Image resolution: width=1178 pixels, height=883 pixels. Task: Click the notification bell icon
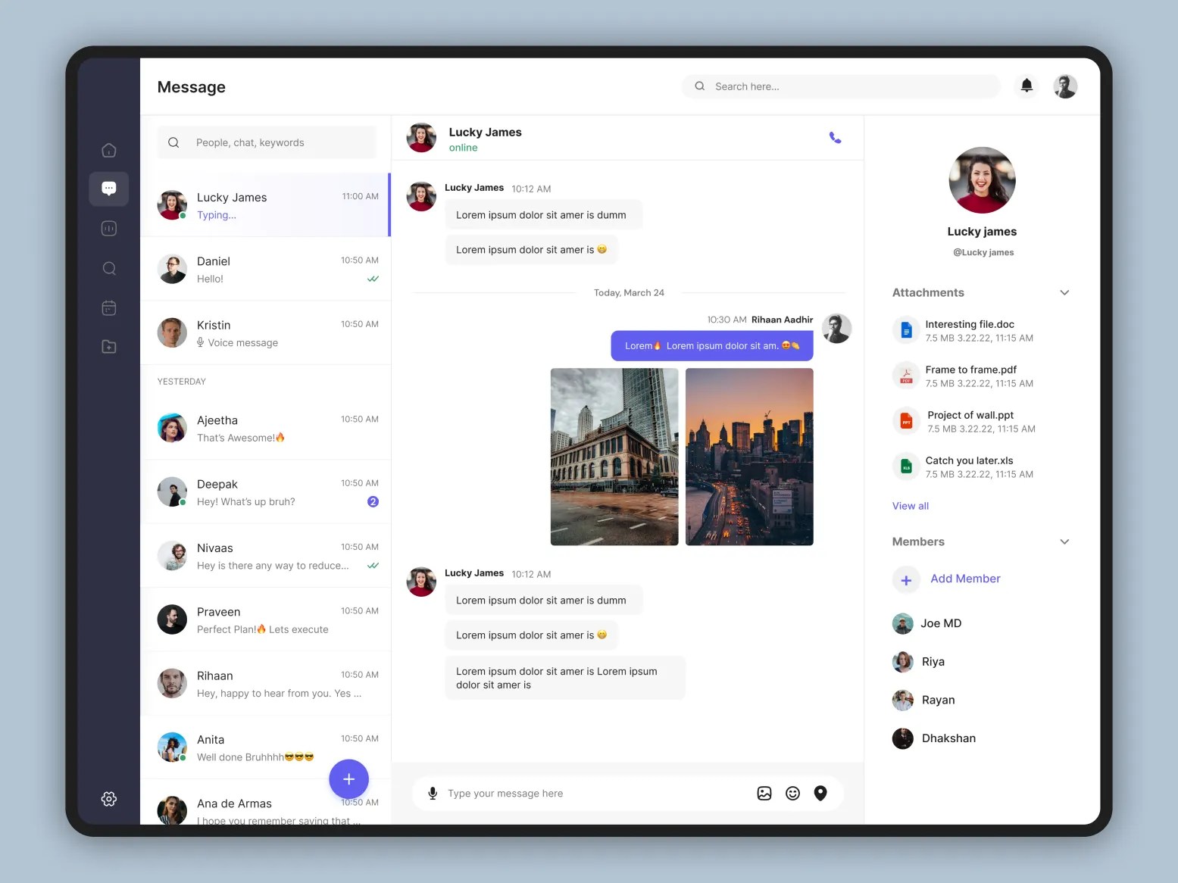click(1026, 86)
